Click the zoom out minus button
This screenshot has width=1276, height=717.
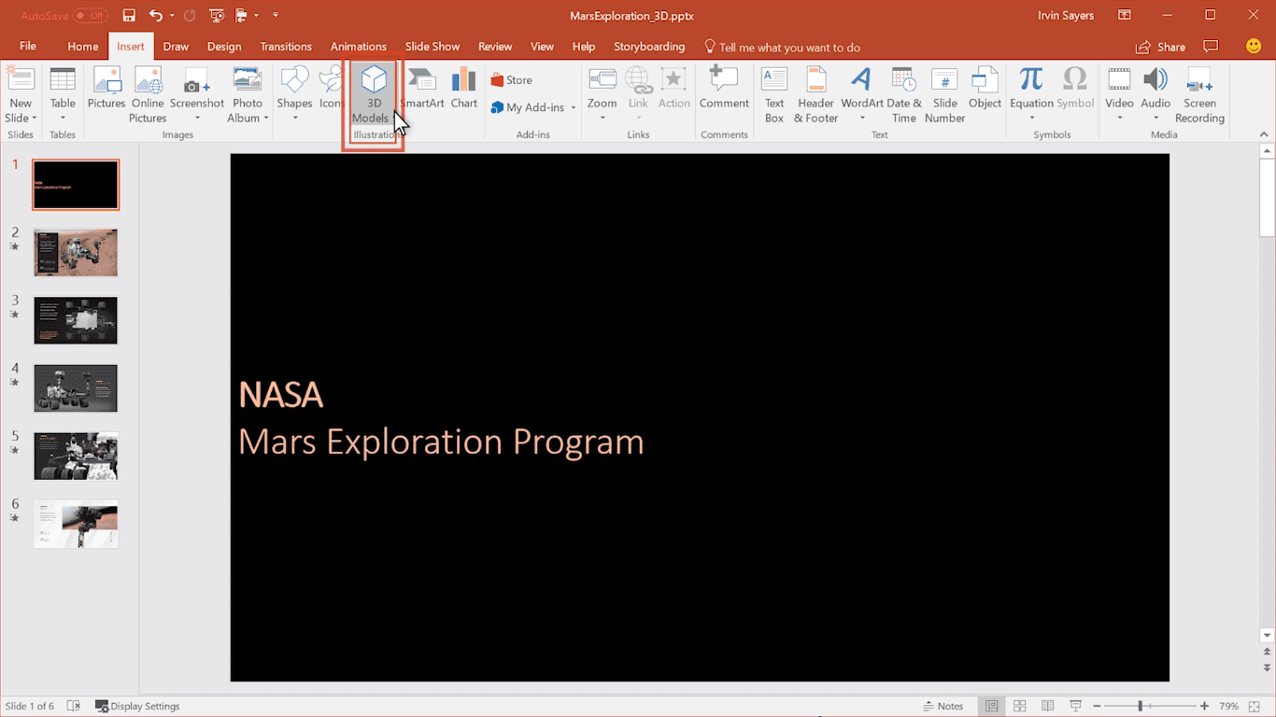(x=1097, y=707)
